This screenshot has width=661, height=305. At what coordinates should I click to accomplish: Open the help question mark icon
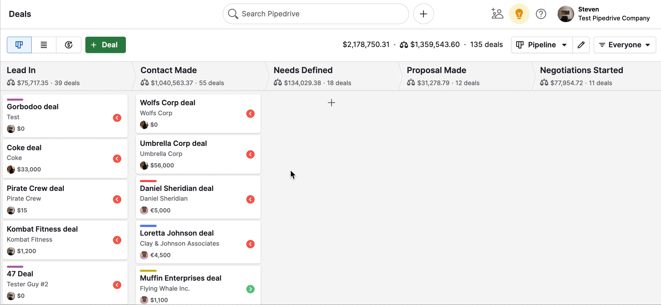pyautogui.click(x=541, y=13)
